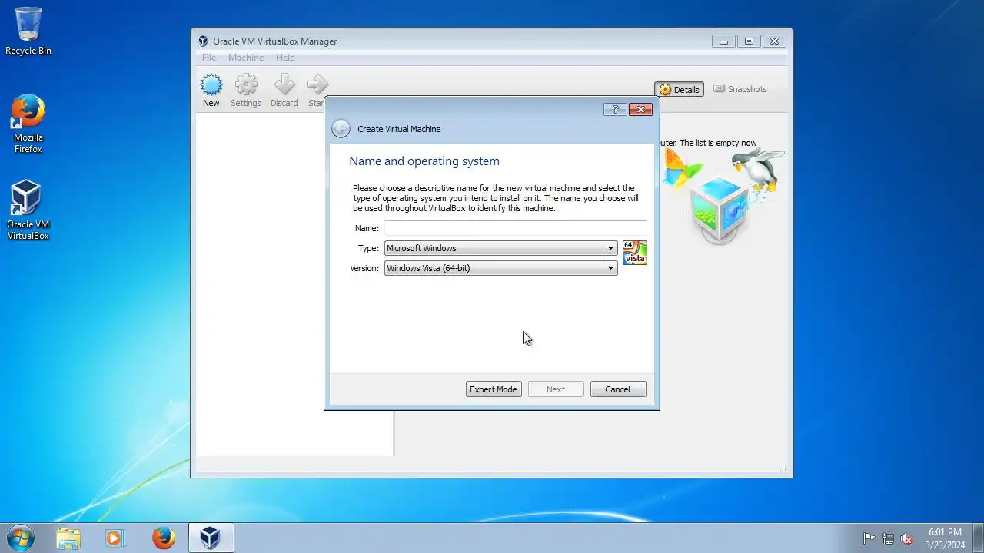This screenshot has width=984, height=553.
Task: Click the Action Center flag tray icon
Action: (869, 538)
